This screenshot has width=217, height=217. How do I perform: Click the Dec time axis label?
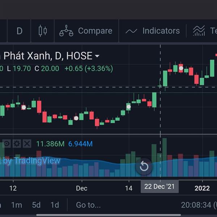(82, 188)
